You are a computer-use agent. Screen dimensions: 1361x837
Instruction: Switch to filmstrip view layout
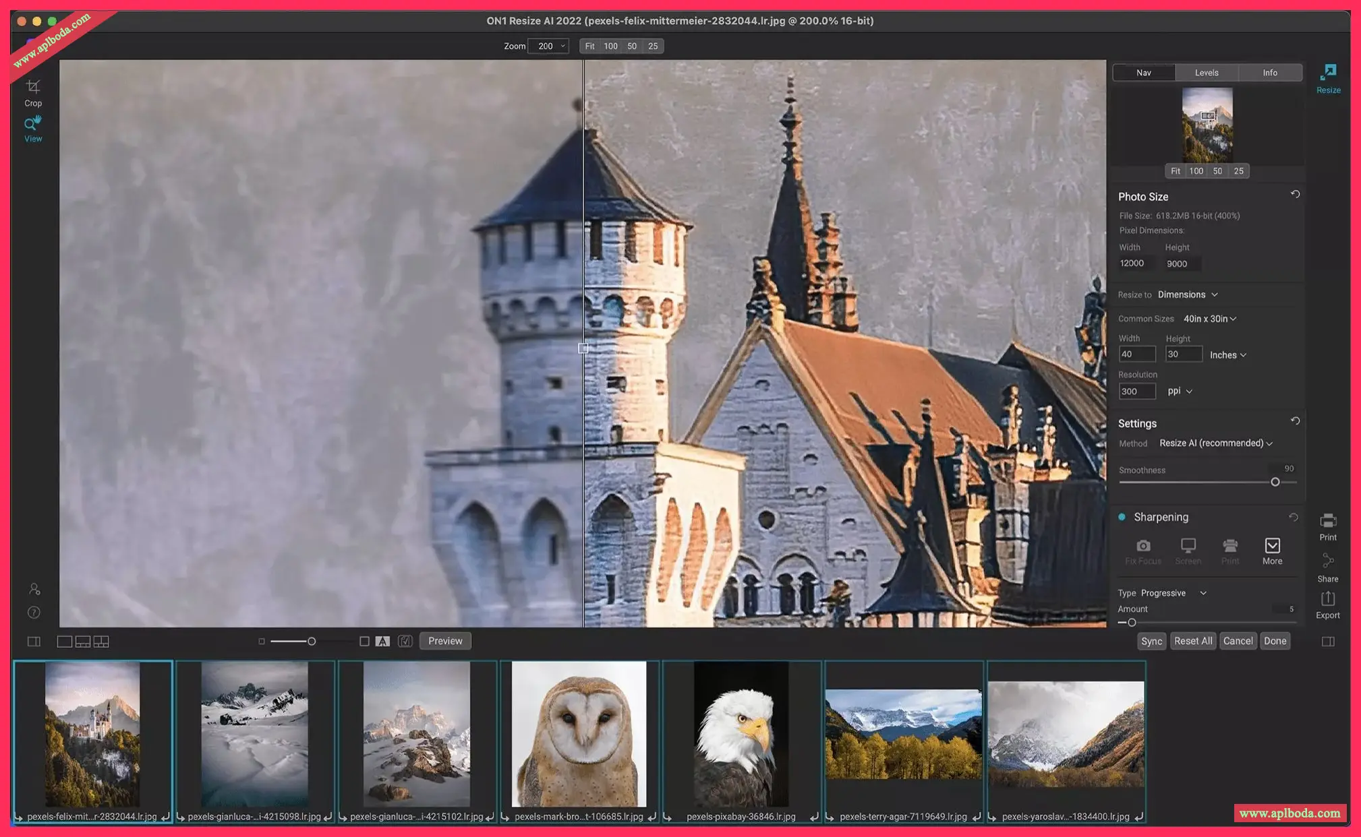(x=82, y=642)
